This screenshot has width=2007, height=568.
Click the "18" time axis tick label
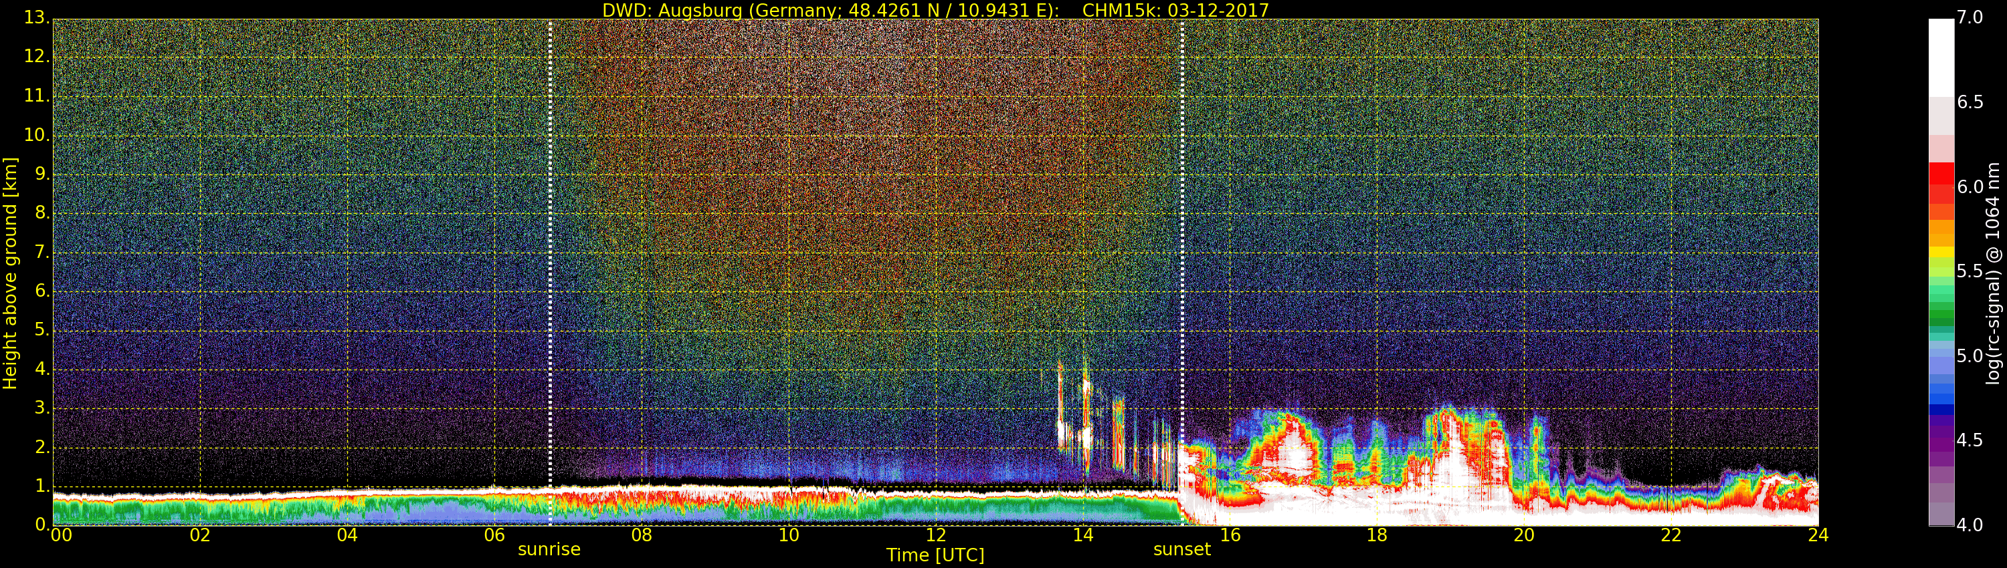(1377, 535)
